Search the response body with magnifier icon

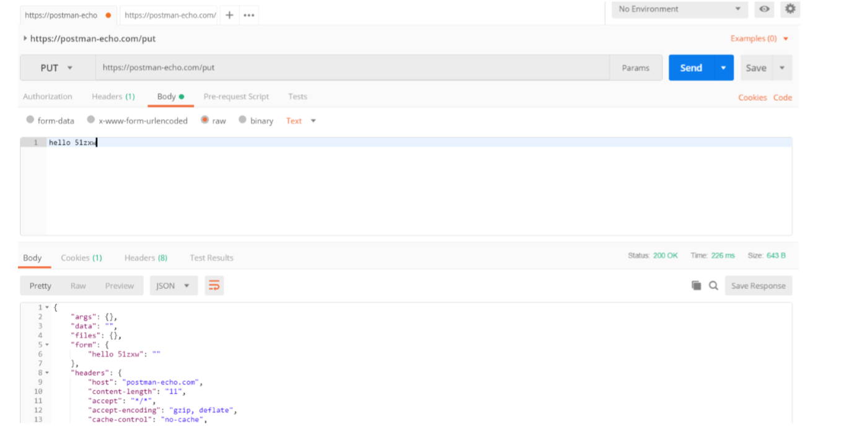point(713,285)
